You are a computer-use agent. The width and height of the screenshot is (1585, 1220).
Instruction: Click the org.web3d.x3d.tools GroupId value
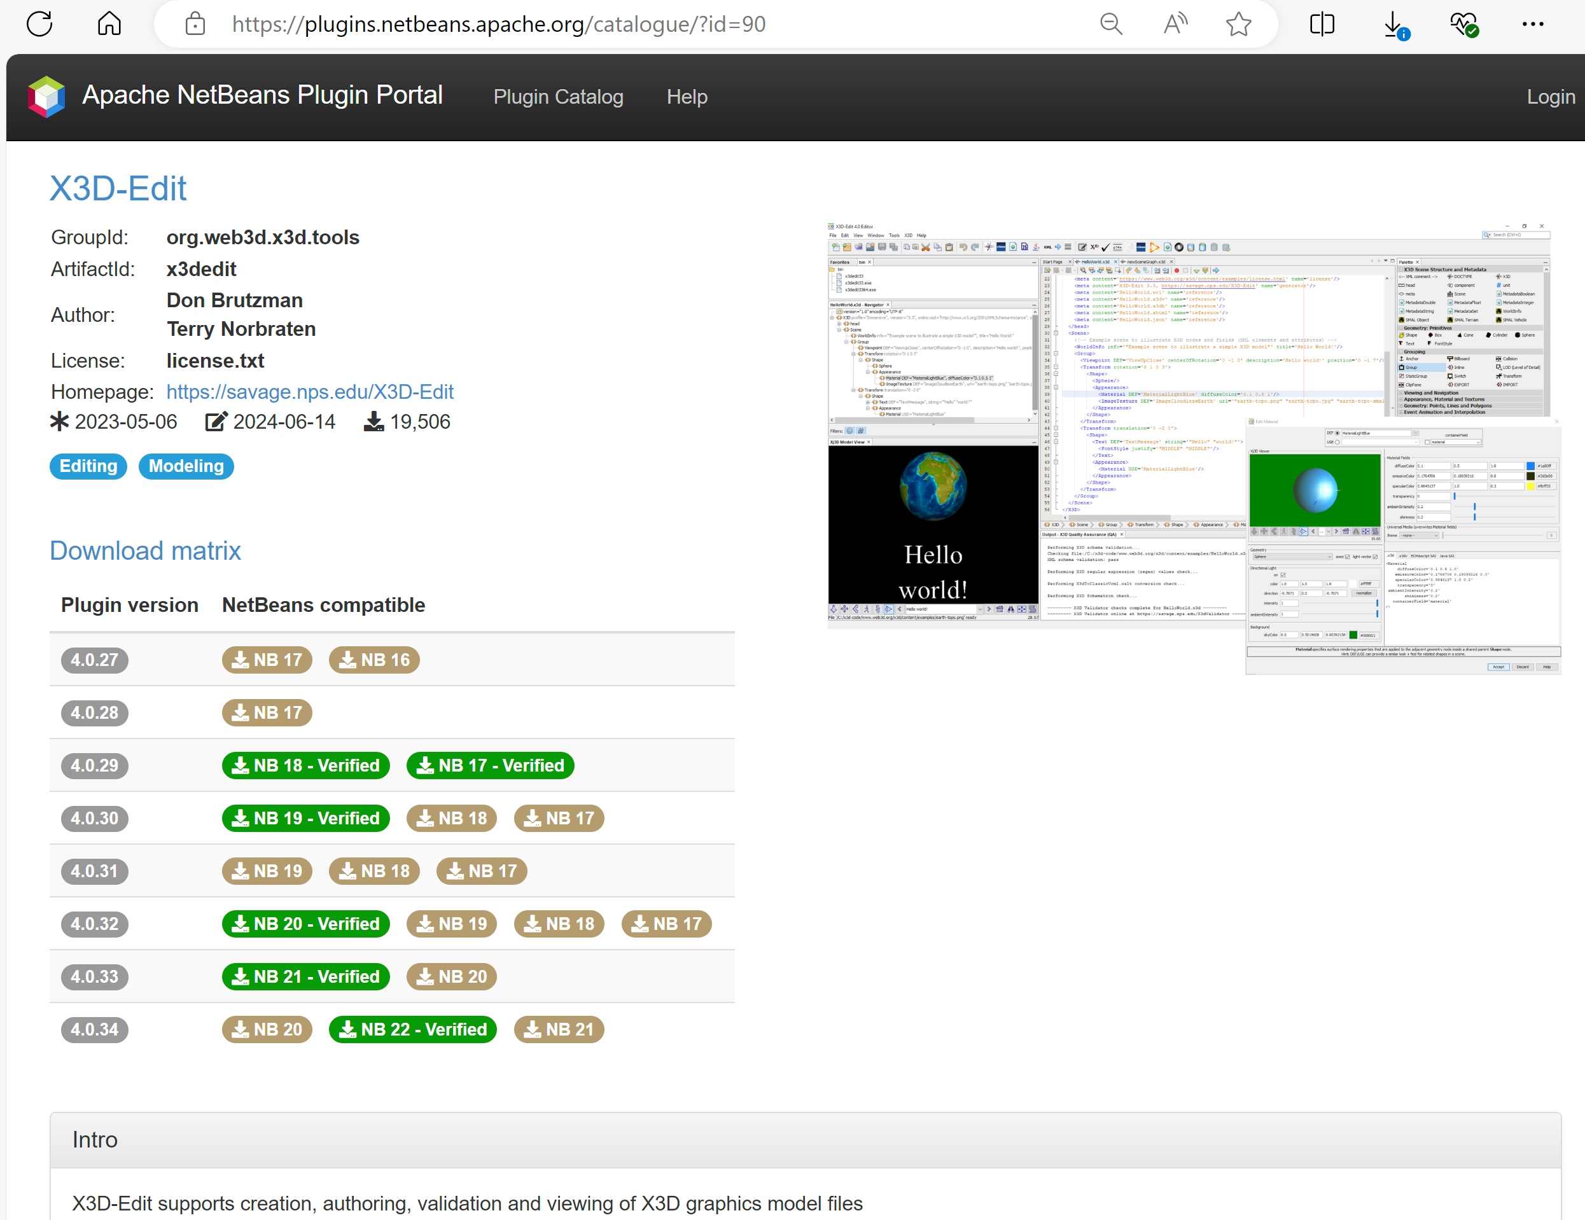click(263, 237)
